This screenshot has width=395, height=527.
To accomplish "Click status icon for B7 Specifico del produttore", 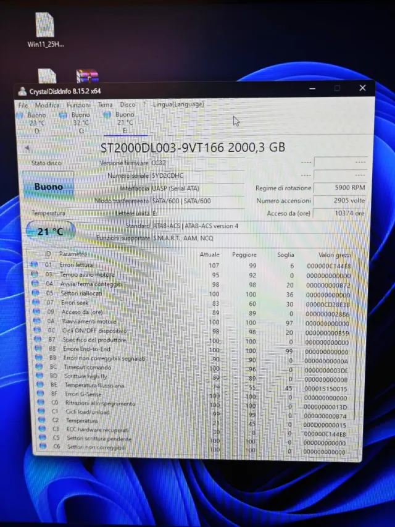I will coord(38,339).
